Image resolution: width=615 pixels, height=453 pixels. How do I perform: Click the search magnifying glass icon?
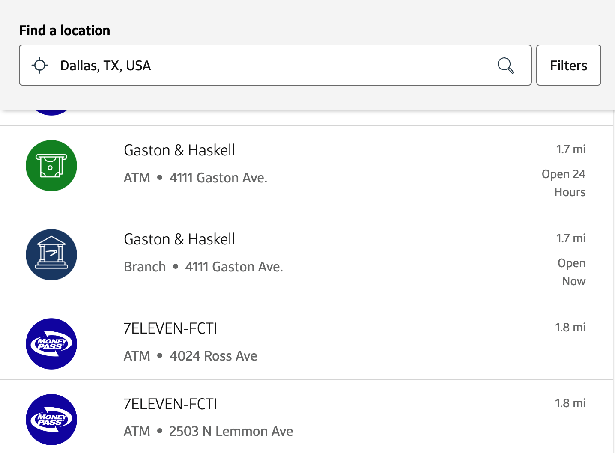click(506, 65)
